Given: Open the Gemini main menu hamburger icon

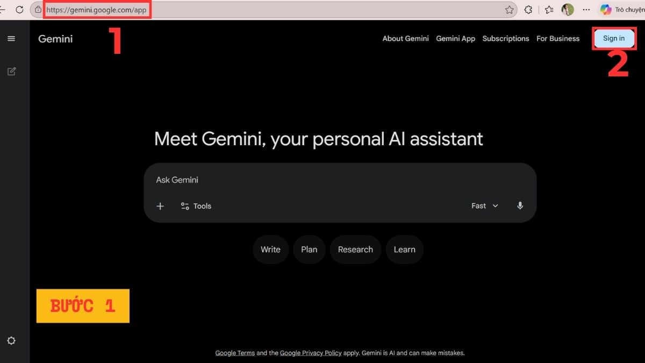Looking at the screenshot, I should click(11, 39).
